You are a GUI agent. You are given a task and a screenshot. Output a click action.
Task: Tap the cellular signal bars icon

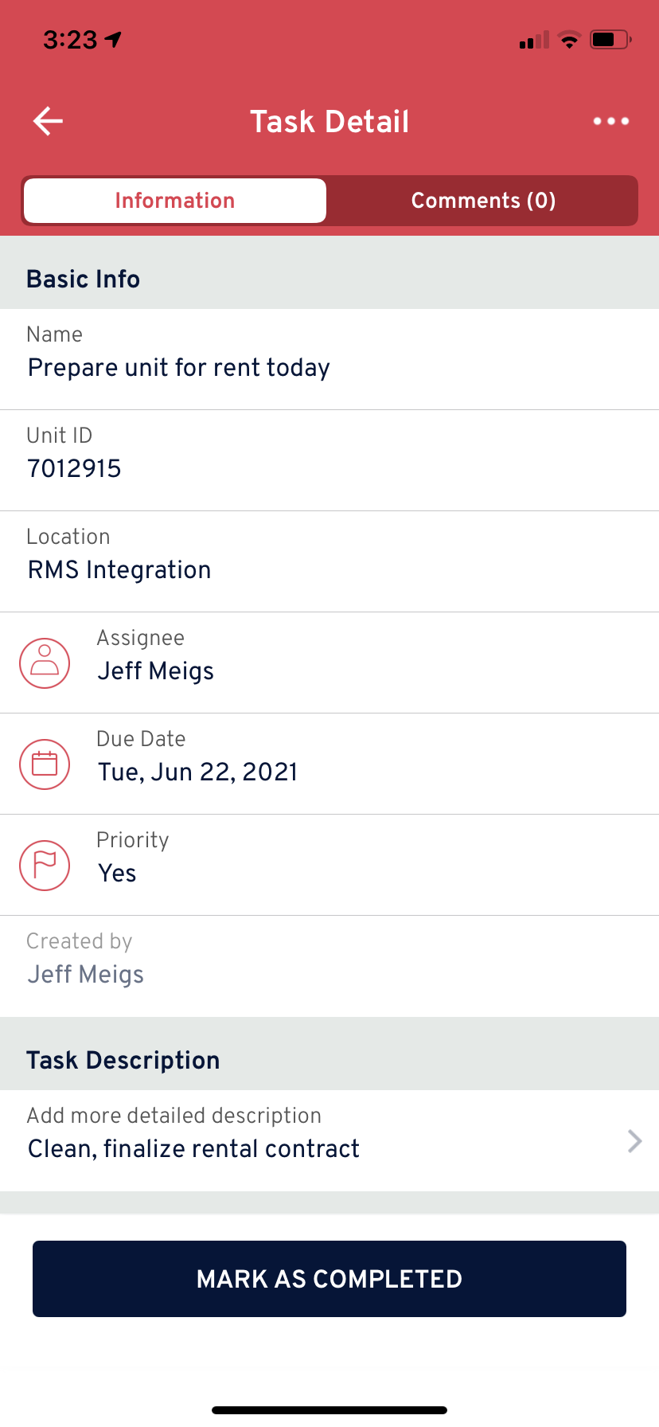click(534, 40)
